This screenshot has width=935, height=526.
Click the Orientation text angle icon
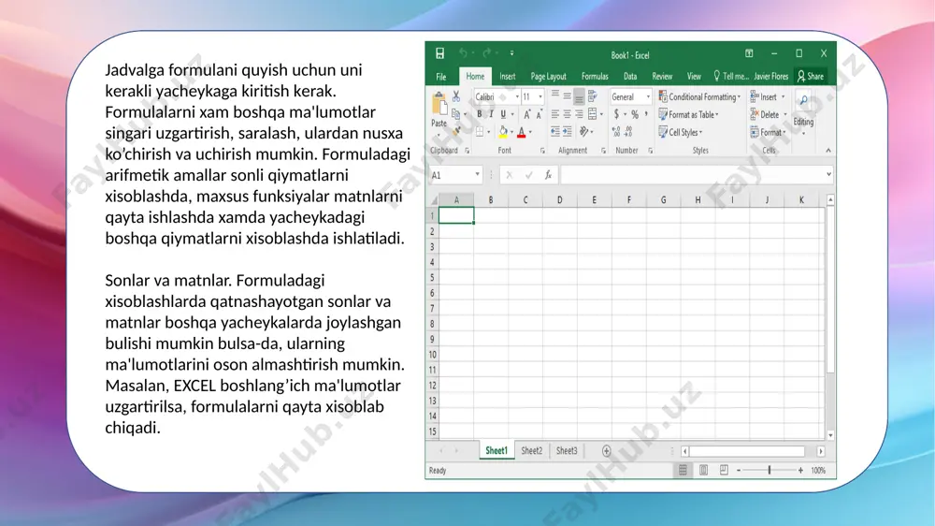583,132
